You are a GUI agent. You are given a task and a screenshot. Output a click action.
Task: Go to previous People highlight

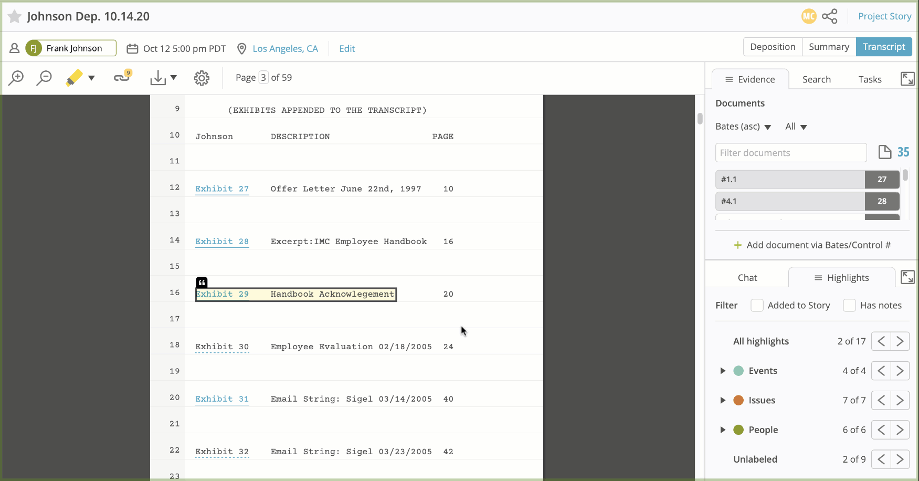pyautogui.click(x=881, y=430)
